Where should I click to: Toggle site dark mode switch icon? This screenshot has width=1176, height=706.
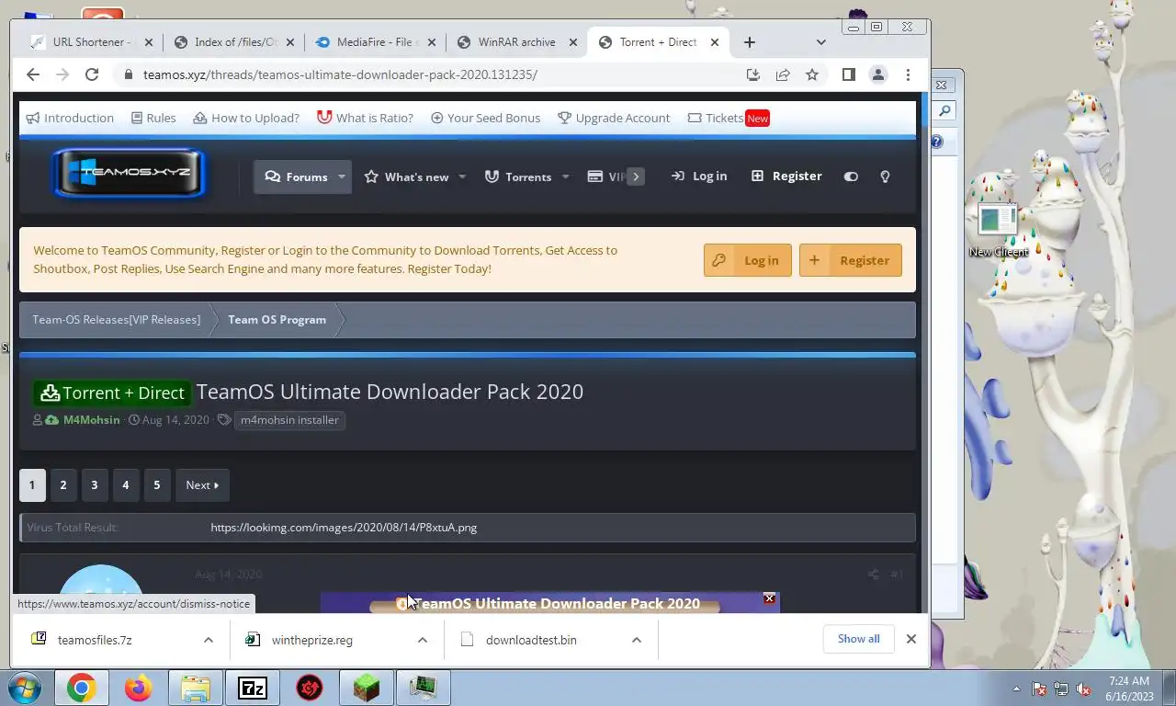pyautogui.click(x=851, y=176)
